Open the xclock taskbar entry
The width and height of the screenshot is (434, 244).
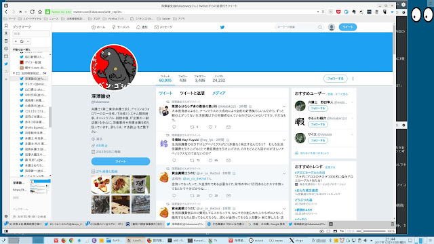click(x=256, y=241)
